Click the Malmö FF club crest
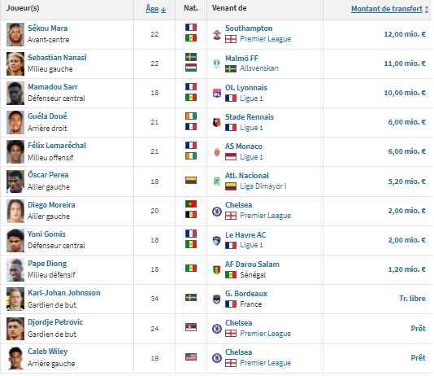The width and height of the screenshot is (434, 376). click(217, 64)
